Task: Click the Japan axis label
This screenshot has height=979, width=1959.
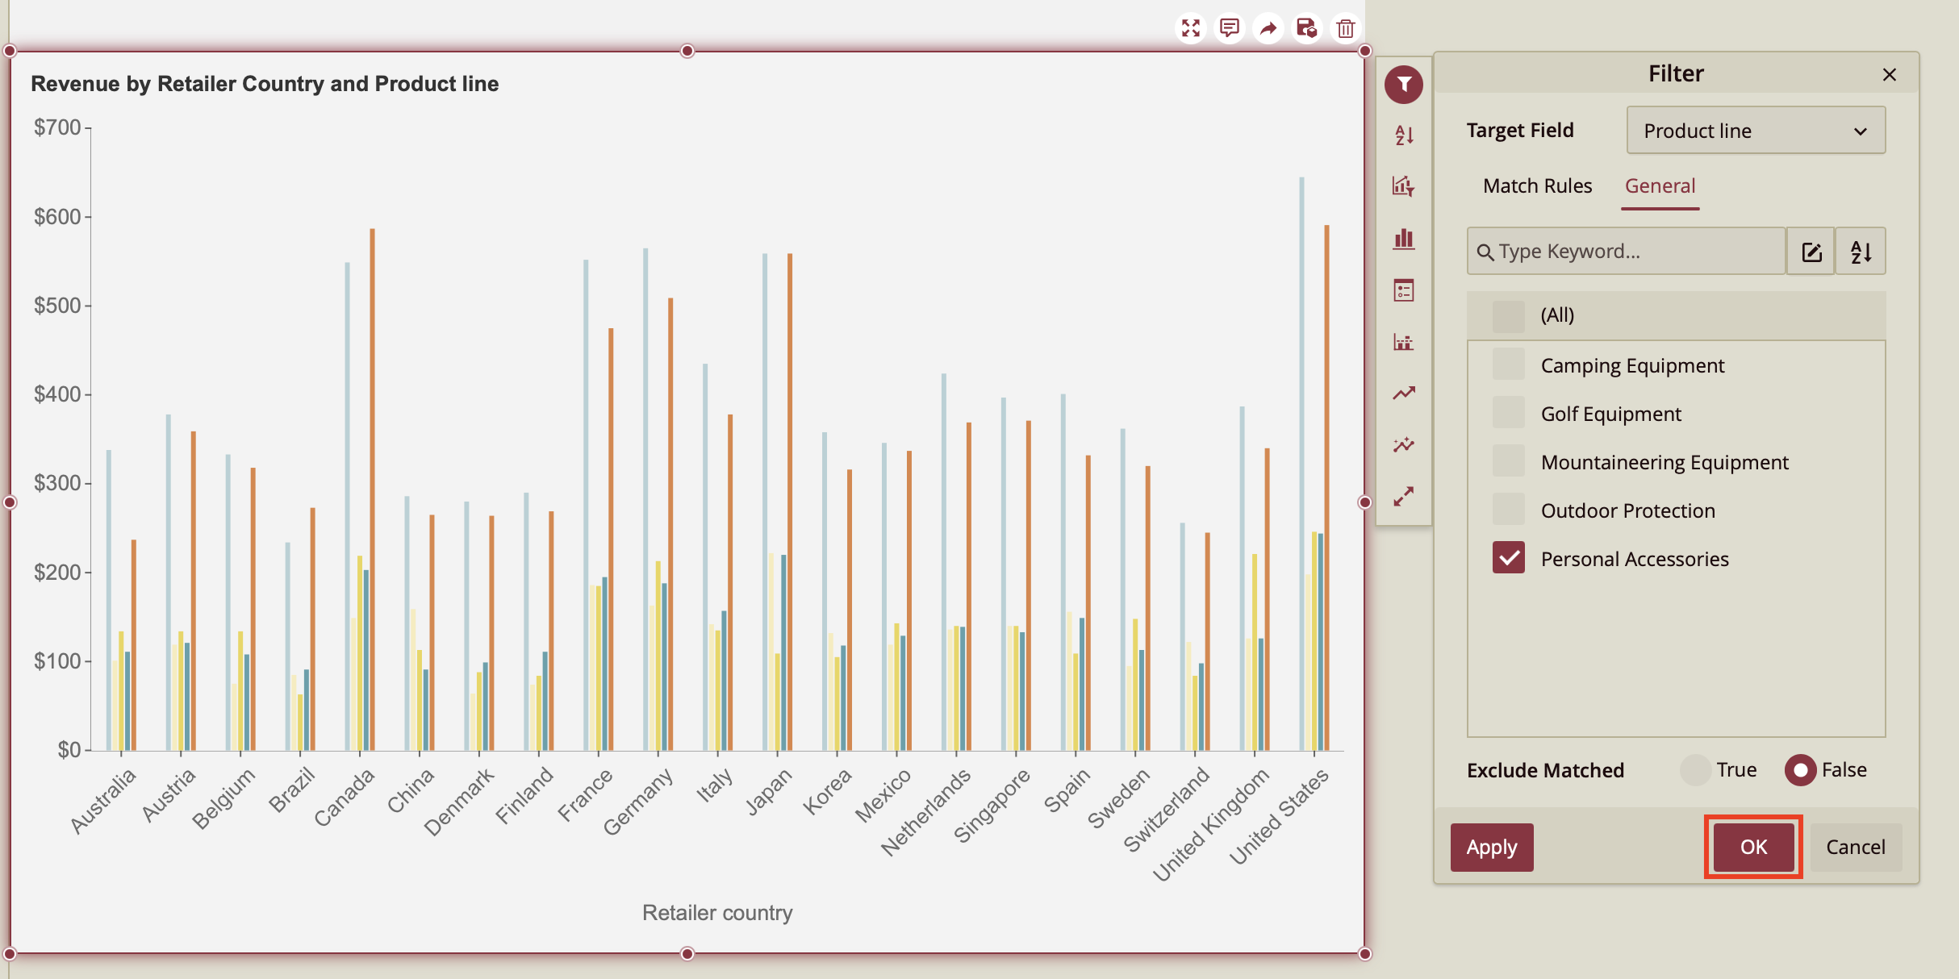Action: click(x=769, y=791)
